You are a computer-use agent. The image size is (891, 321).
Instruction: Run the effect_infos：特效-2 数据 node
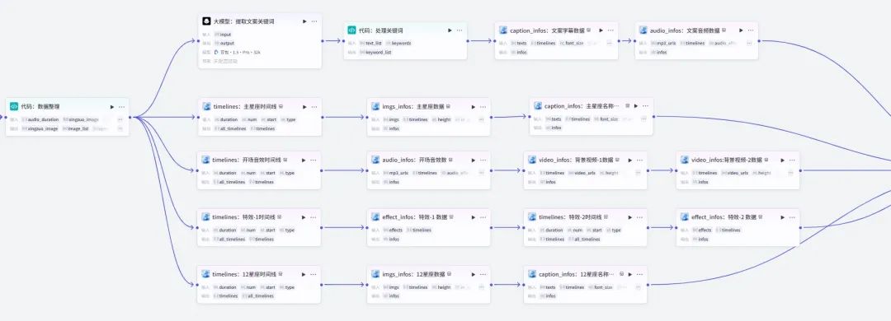(782, 216)
